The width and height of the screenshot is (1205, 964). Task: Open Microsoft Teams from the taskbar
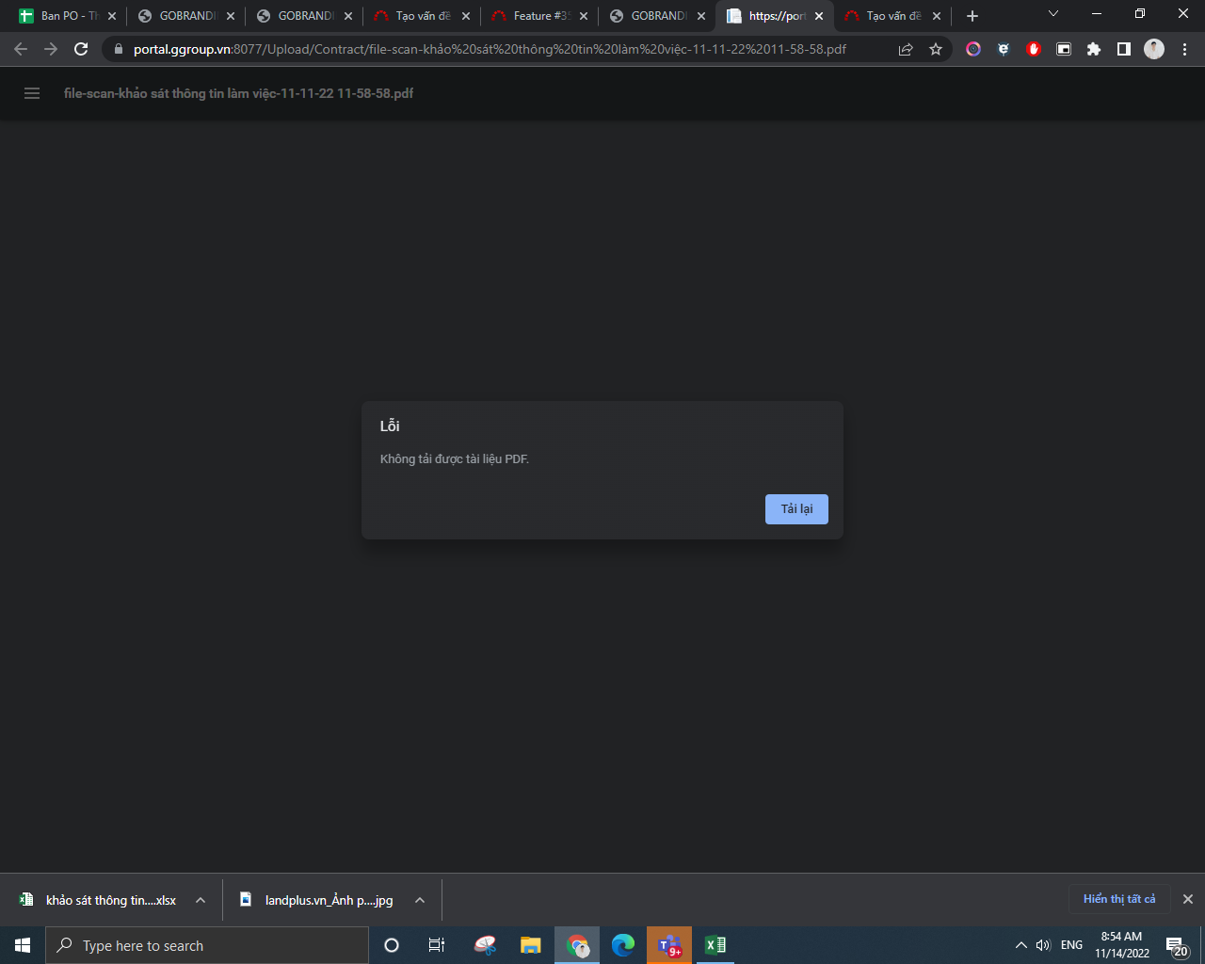pos(669,945)
